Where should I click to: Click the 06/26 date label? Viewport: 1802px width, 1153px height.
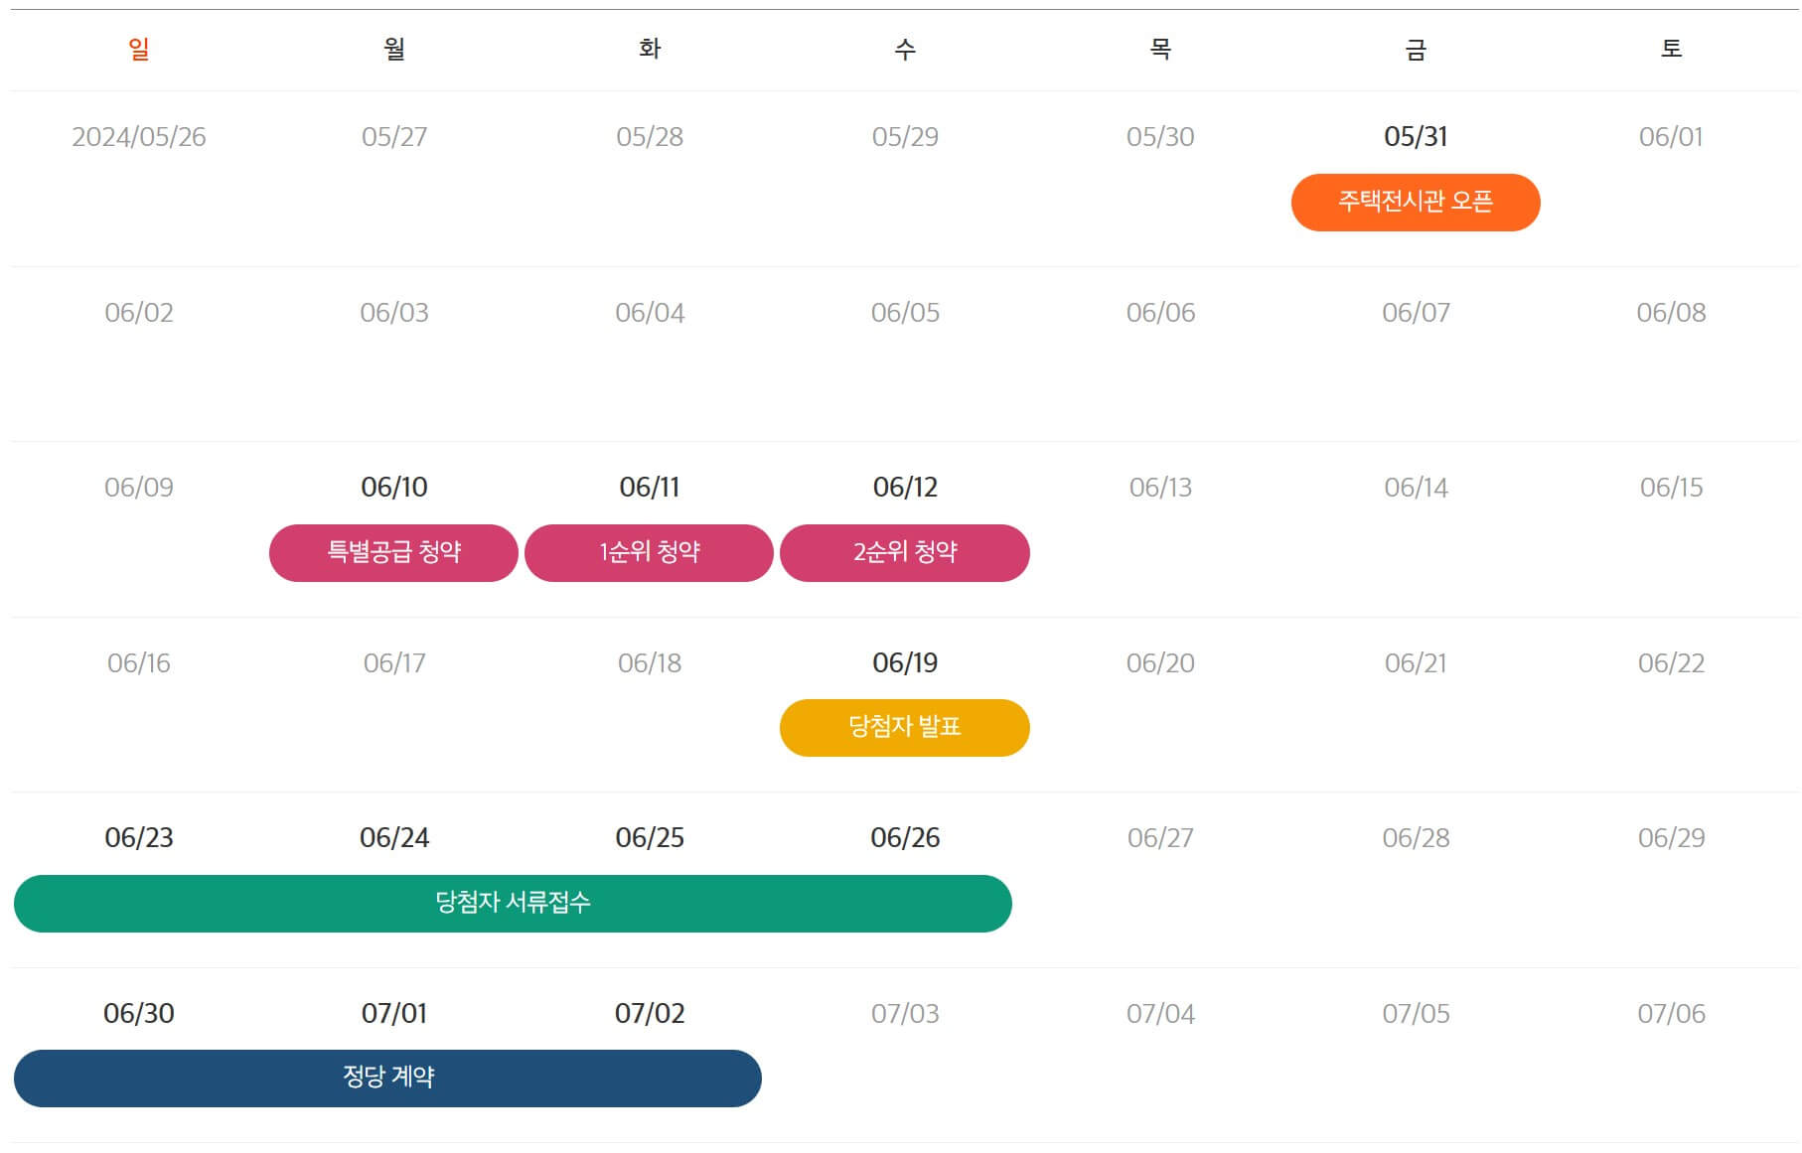tap(905, 837)
